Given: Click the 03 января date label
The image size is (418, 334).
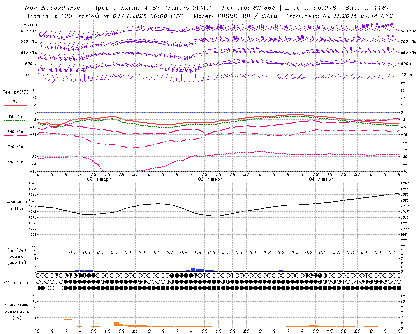Looking at the screenshot, I should 210,179.
